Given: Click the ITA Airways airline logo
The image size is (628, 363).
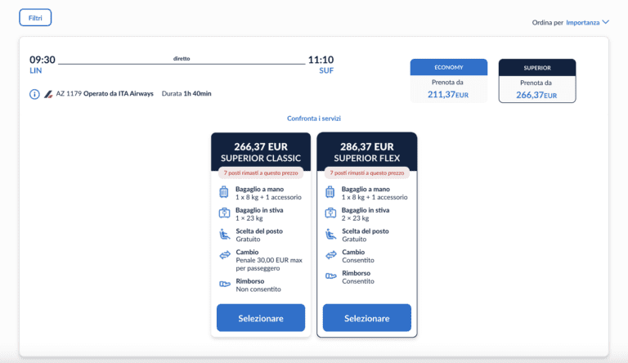Looking at the screenshot, I should [48, 94].
